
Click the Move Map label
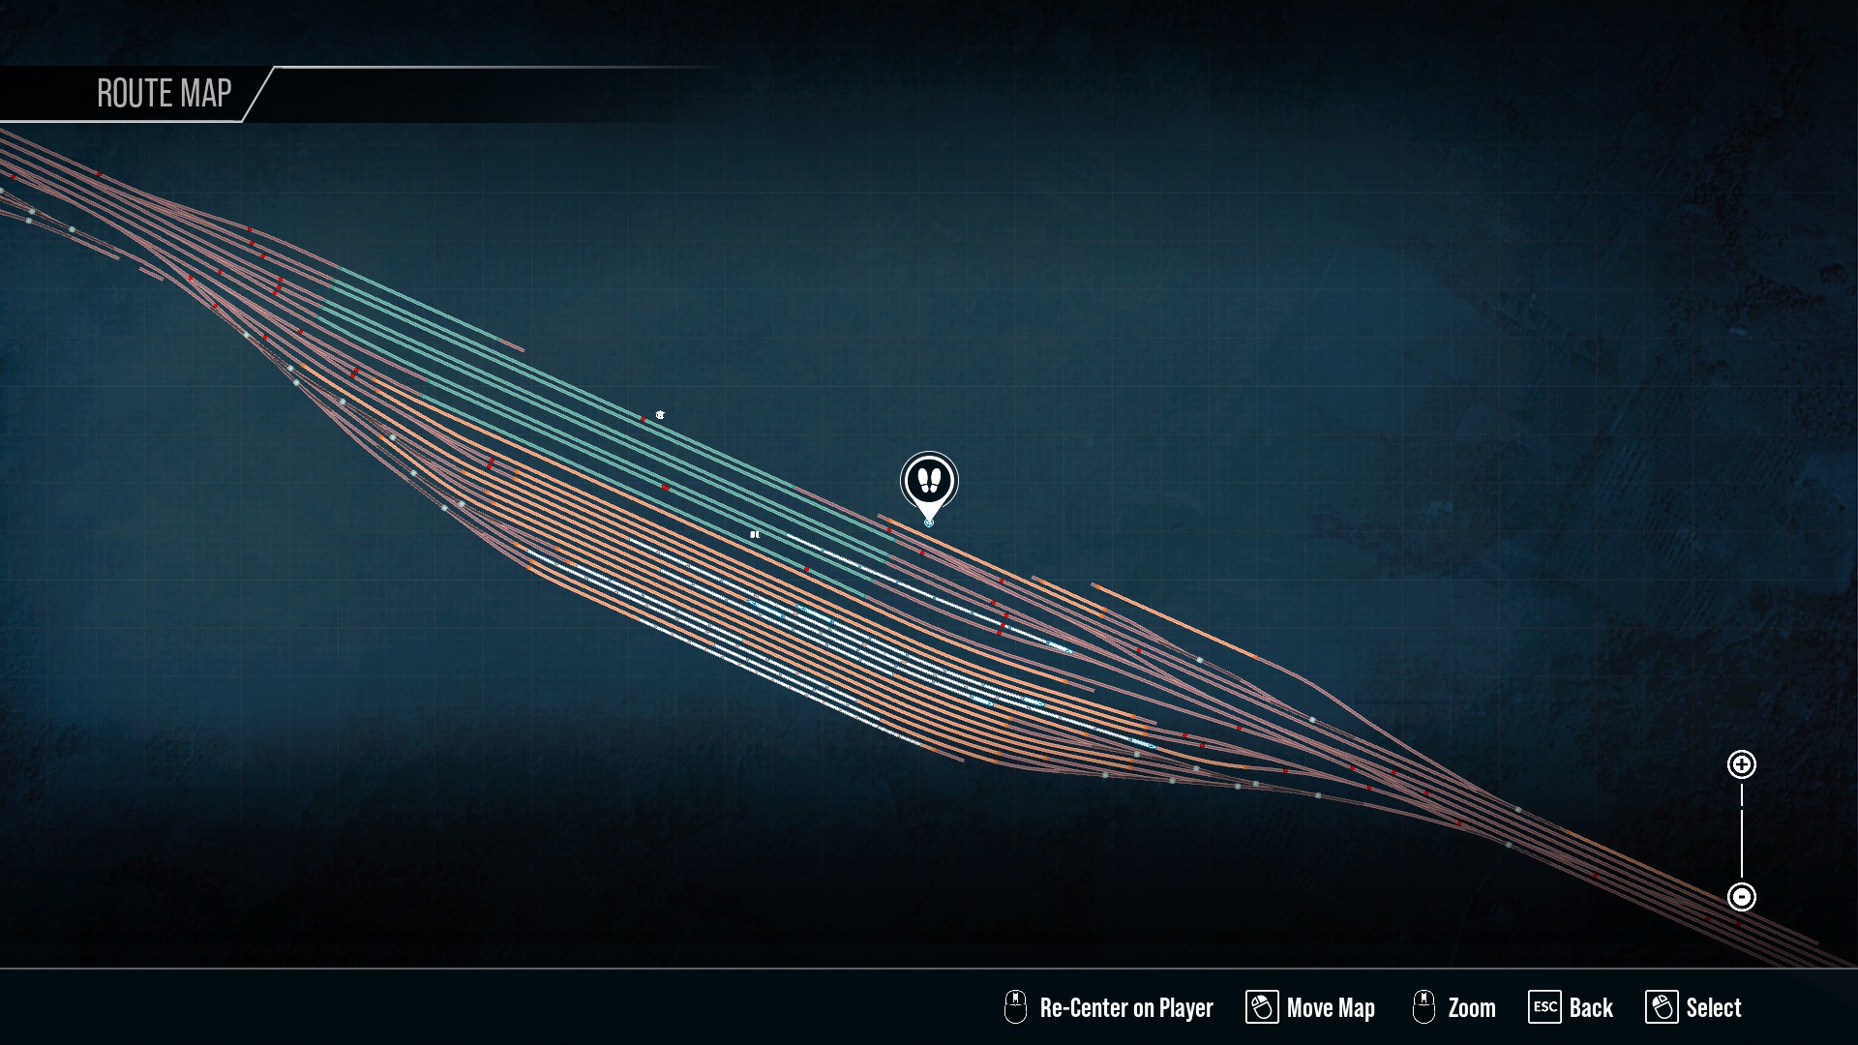[1331, 1008]
